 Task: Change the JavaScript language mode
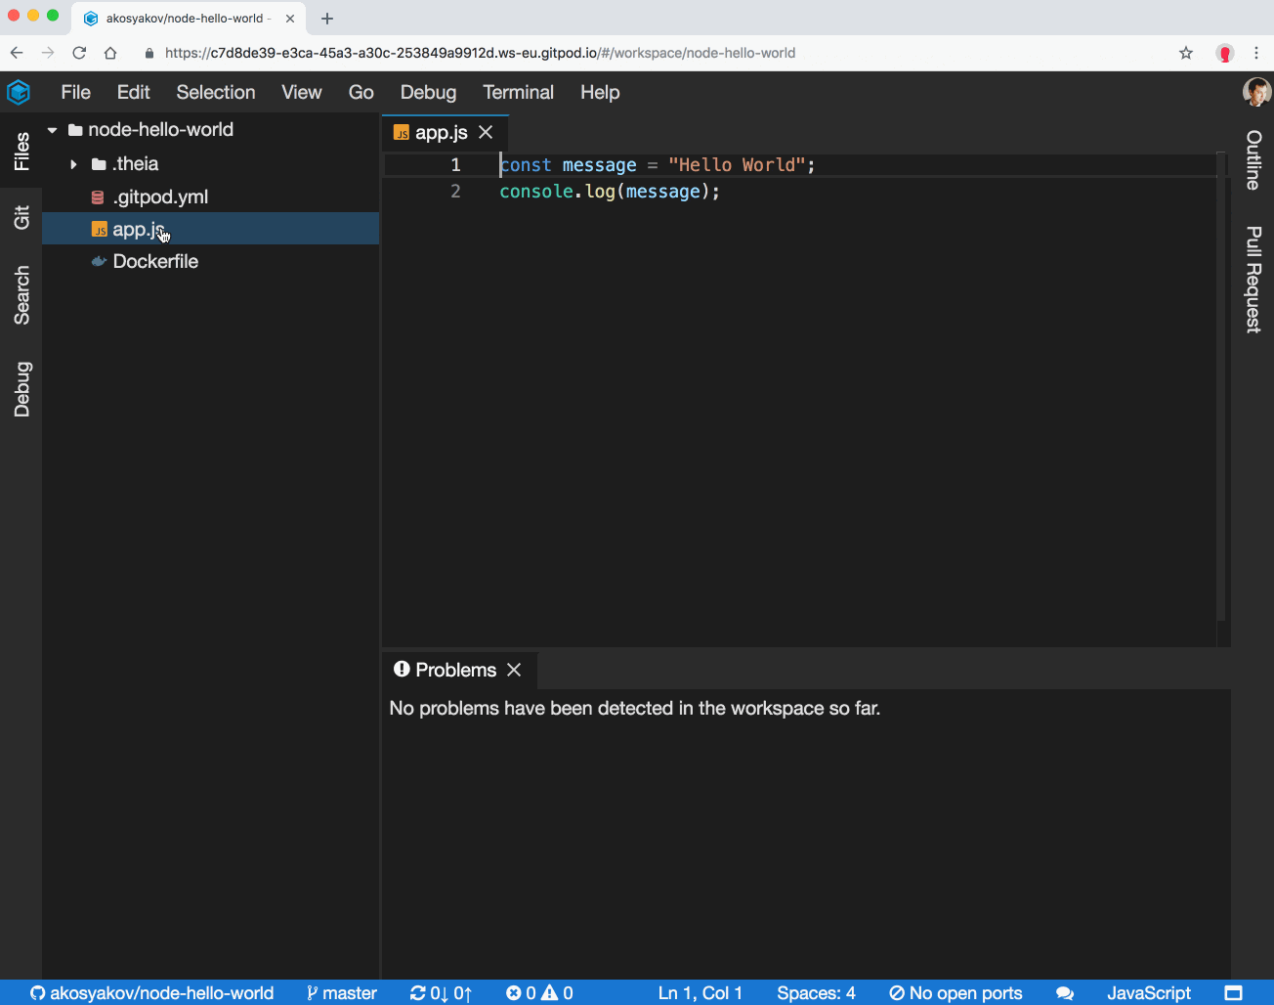tap(1148, 992)
